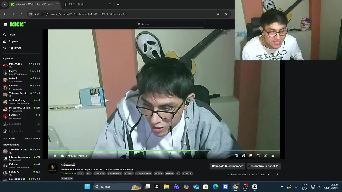Screen dimensions: 342x192
Task: Bookmark this page with star icon
Action: [x=226, y=14]
